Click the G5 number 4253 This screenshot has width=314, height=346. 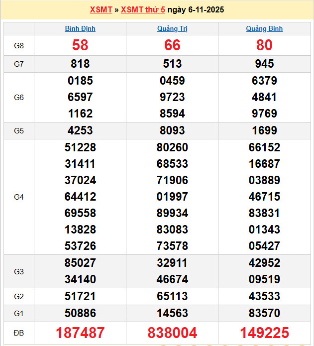(x=80, y=131)
